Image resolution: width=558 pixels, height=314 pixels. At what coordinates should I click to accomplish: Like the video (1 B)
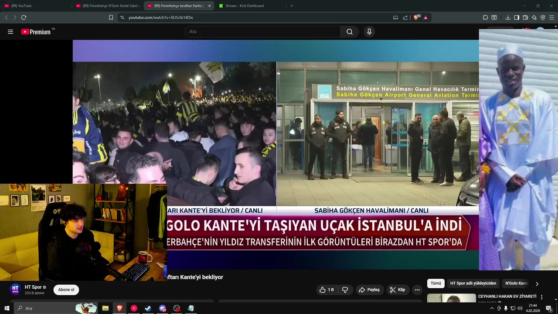tap(327, 290)
